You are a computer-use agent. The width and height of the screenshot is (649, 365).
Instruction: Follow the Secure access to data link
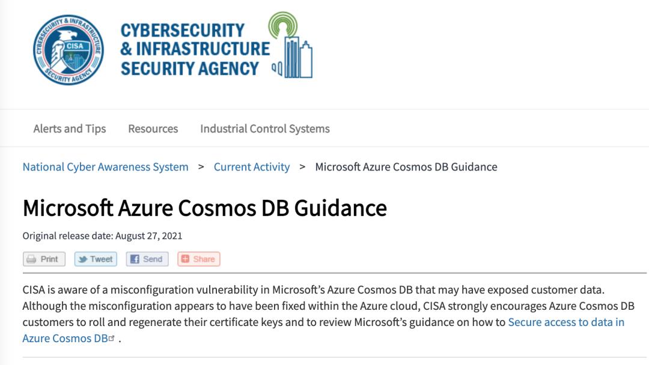coord(565,322)
